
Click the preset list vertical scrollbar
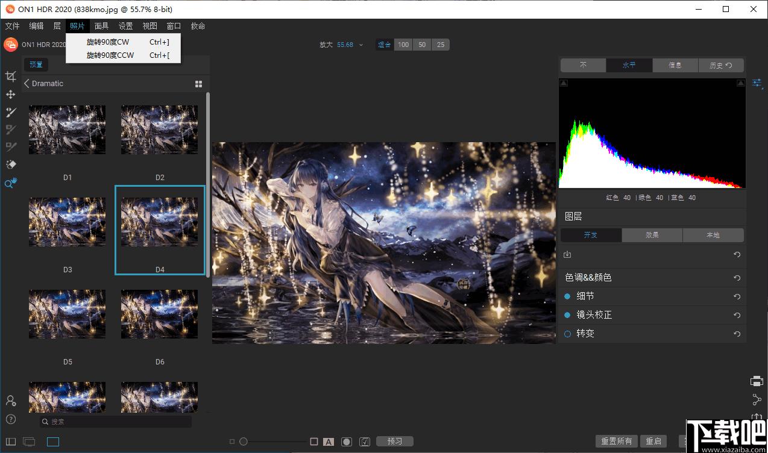click(x=208, y=184)
